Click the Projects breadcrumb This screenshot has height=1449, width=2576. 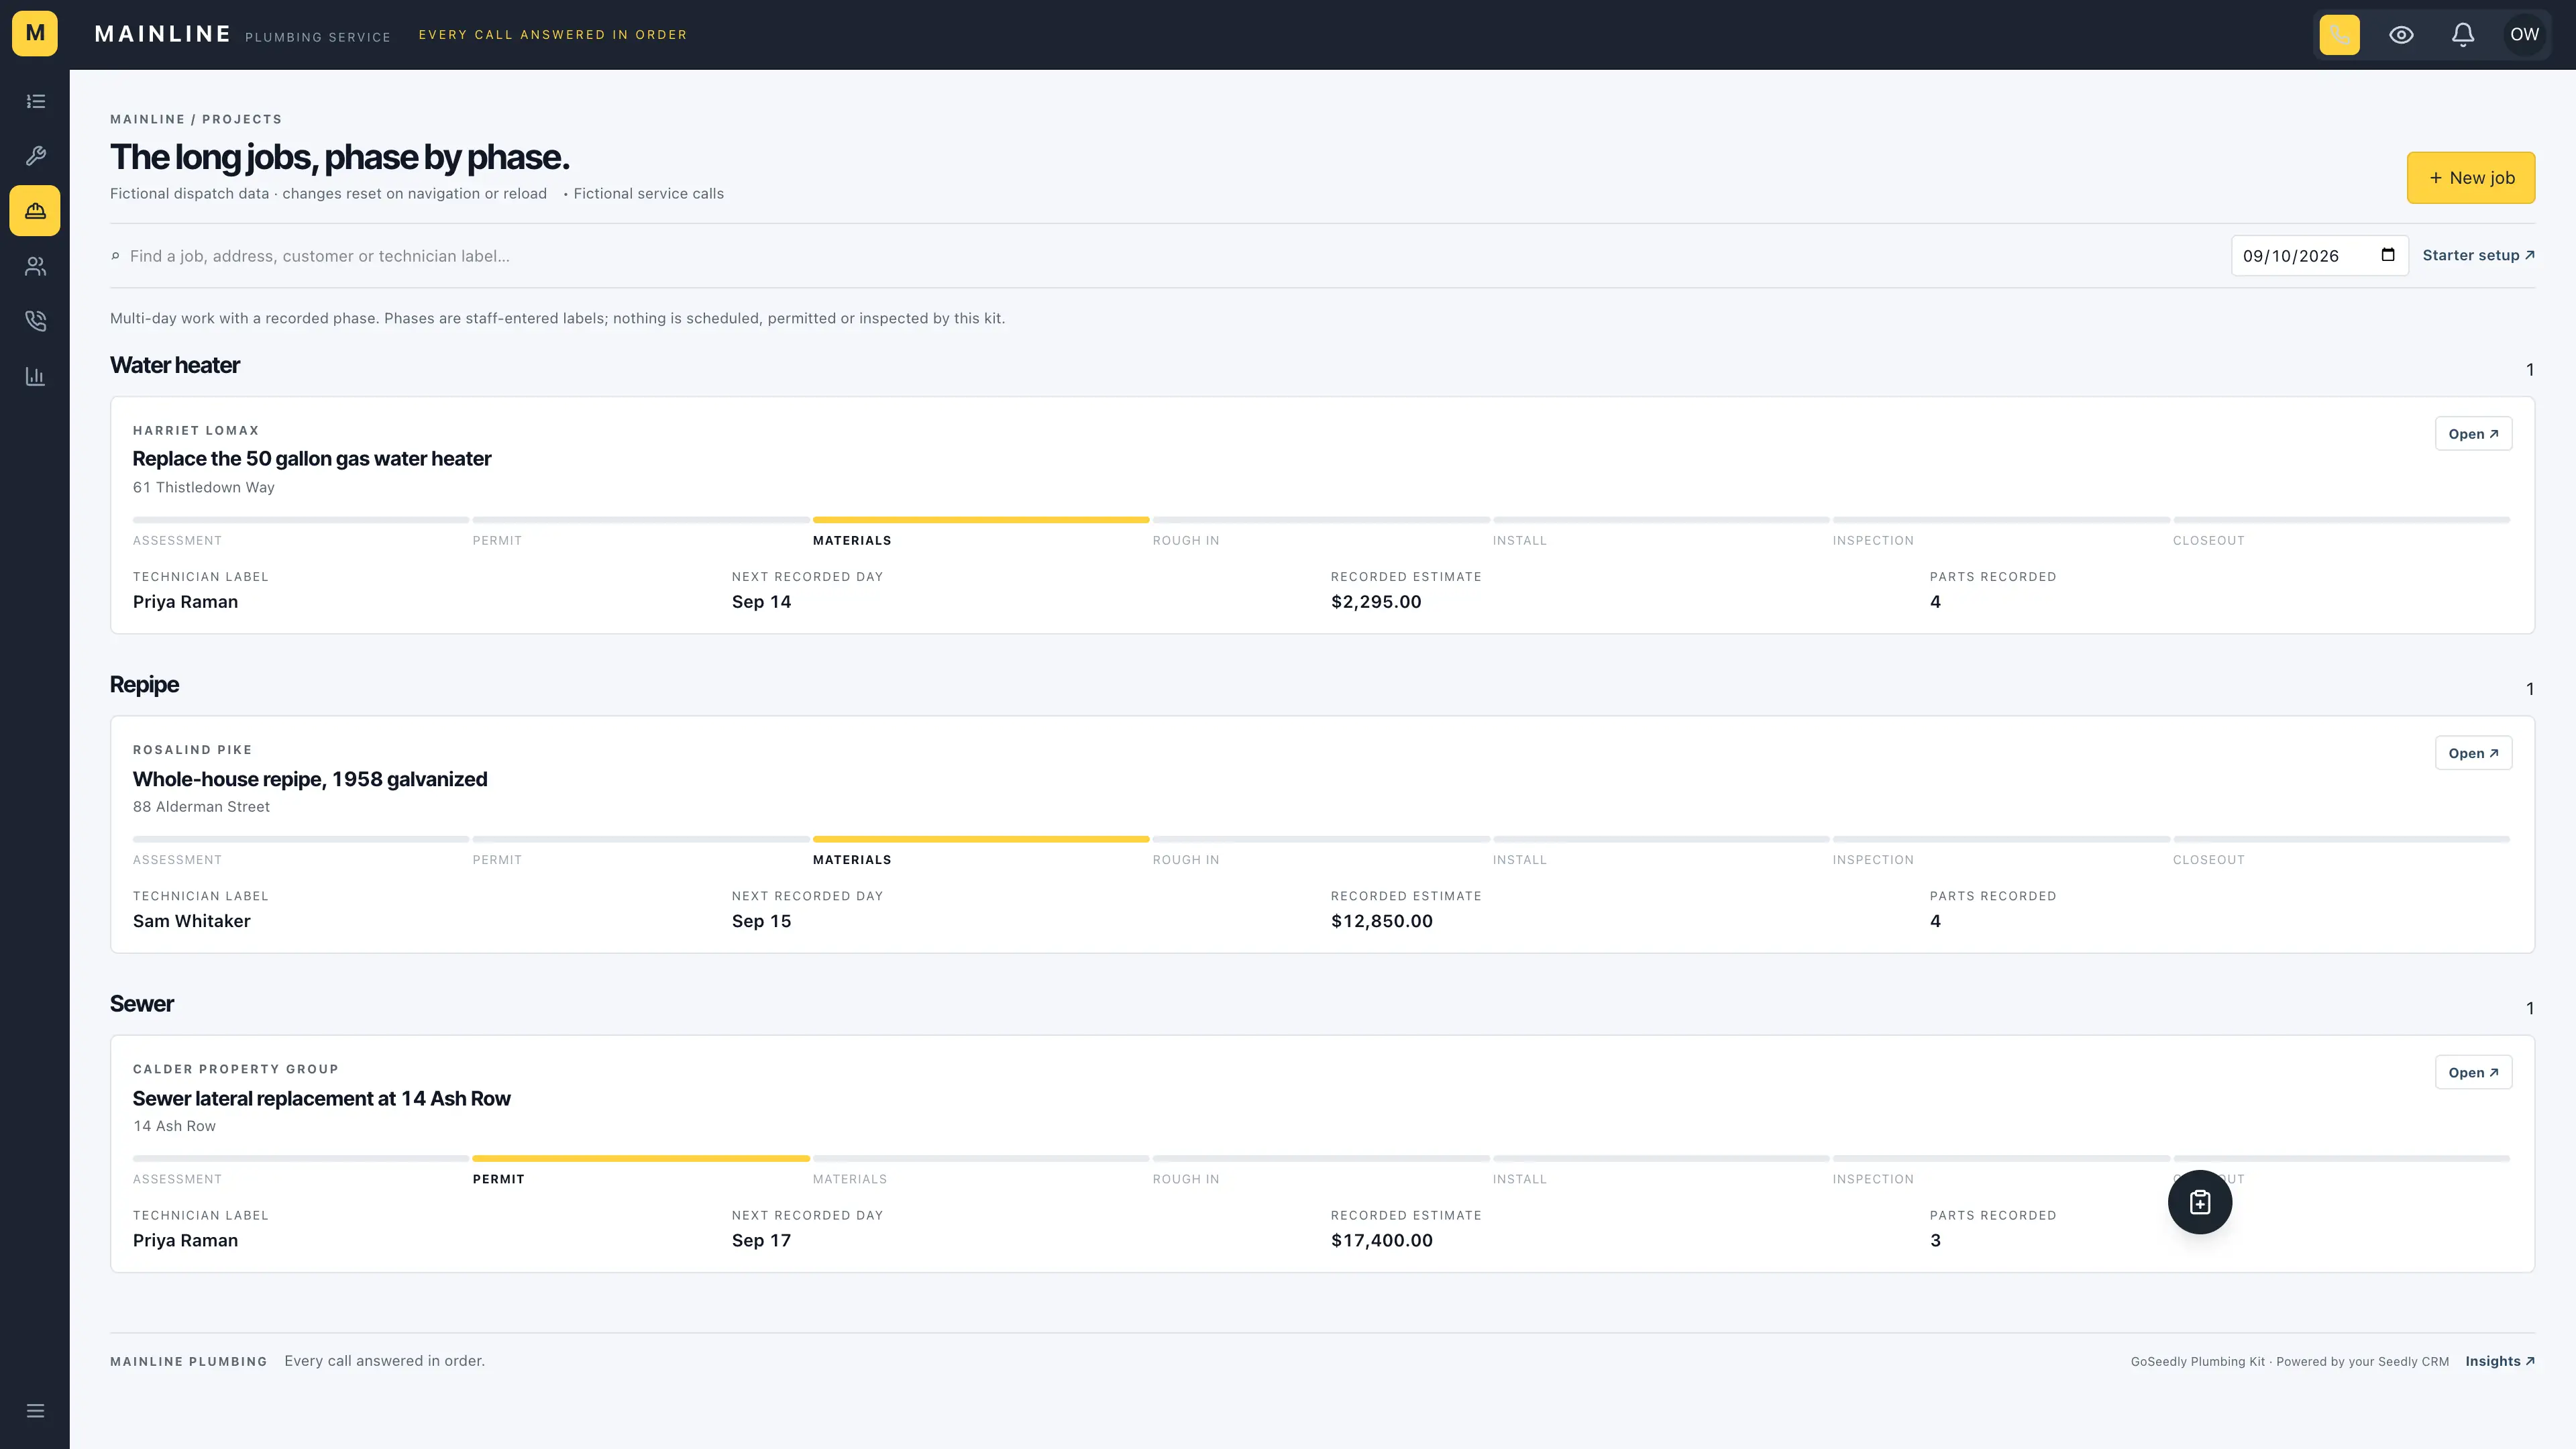pyautogui.click(x=242, y=119)
